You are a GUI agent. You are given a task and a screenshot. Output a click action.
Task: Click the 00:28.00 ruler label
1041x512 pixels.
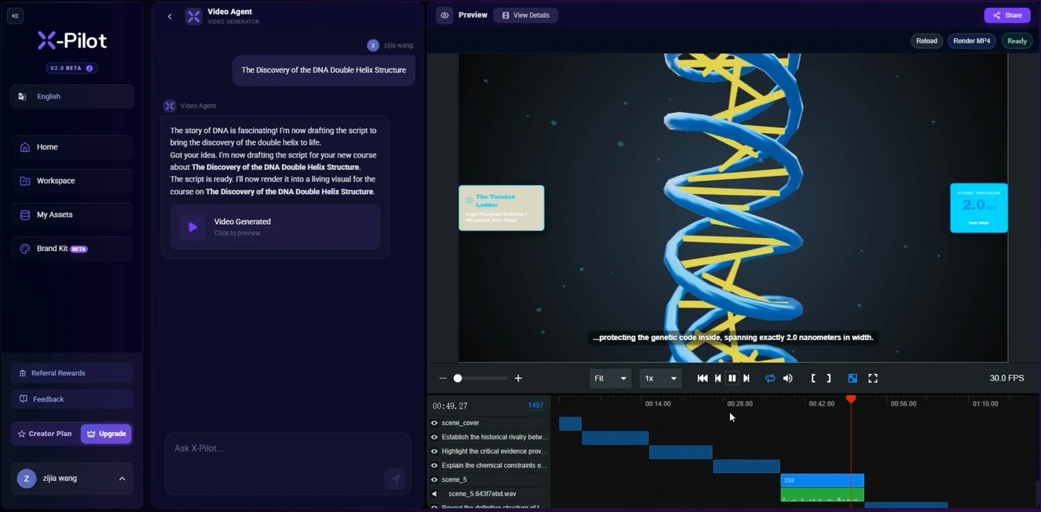(740, 404)
